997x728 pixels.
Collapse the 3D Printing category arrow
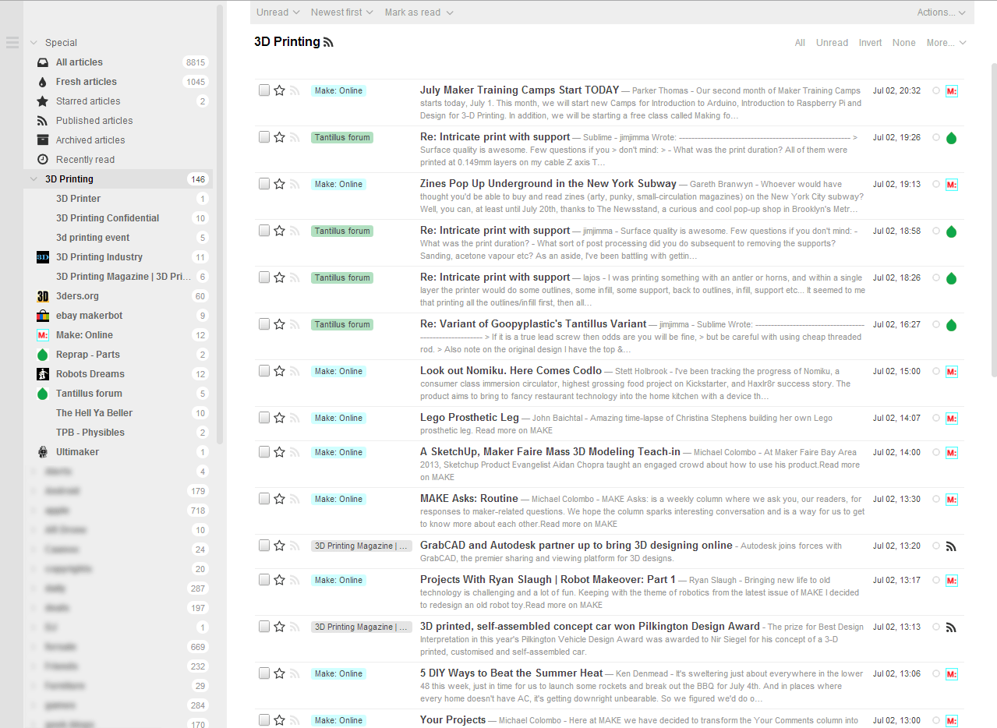point(34,179)
